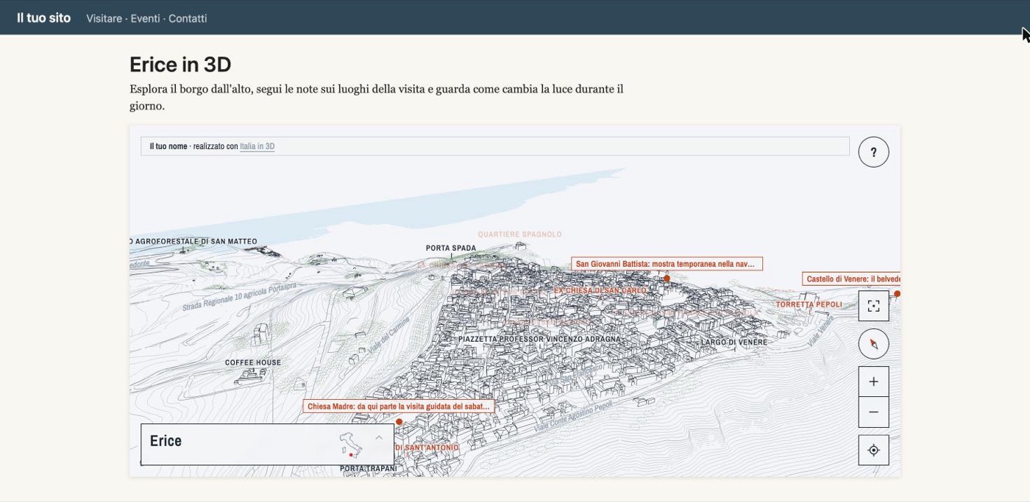
Task: Open the Contatti menu item
Action: 188,18
